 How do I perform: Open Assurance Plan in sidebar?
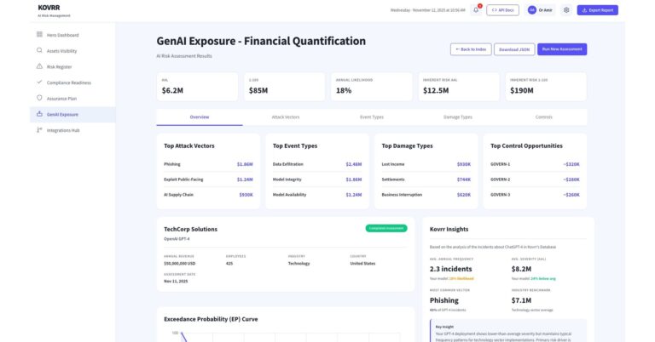(72, 99)
